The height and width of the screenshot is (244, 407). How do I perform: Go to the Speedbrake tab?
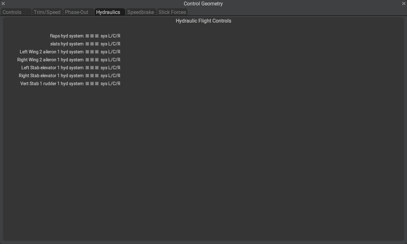140,12
